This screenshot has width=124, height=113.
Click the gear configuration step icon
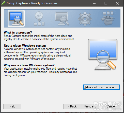coord(85,19)
